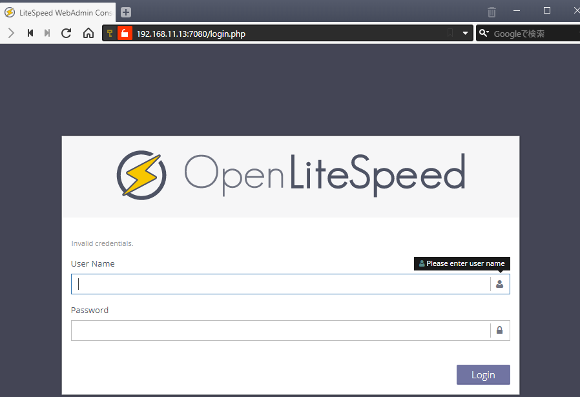Click the bookmark icon in address bar
This screenshot has width=580, height=397.
(450, 34)
